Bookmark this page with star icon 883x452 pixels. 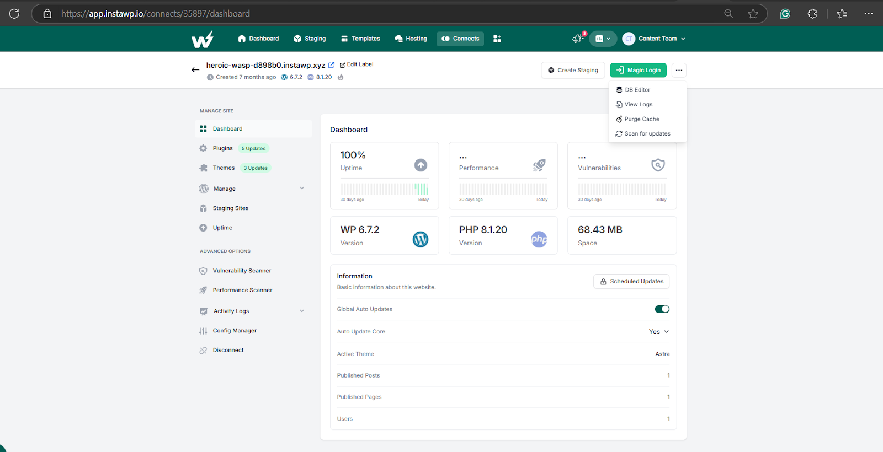click(753, 14)
